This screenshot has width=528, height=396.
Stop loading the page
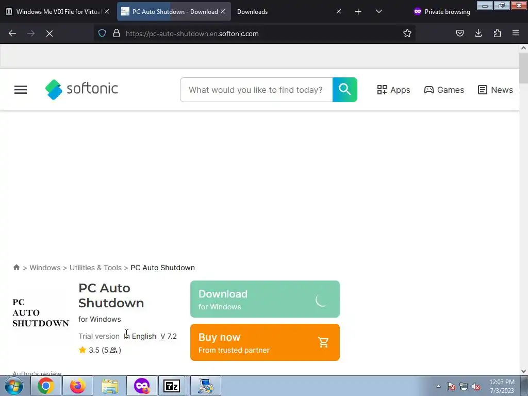click(49, 34)
